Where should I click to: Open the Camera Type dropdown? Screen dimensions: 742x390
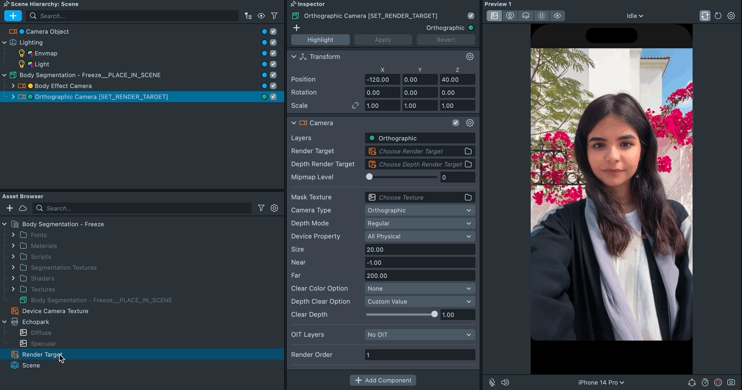tap(419, 210)
